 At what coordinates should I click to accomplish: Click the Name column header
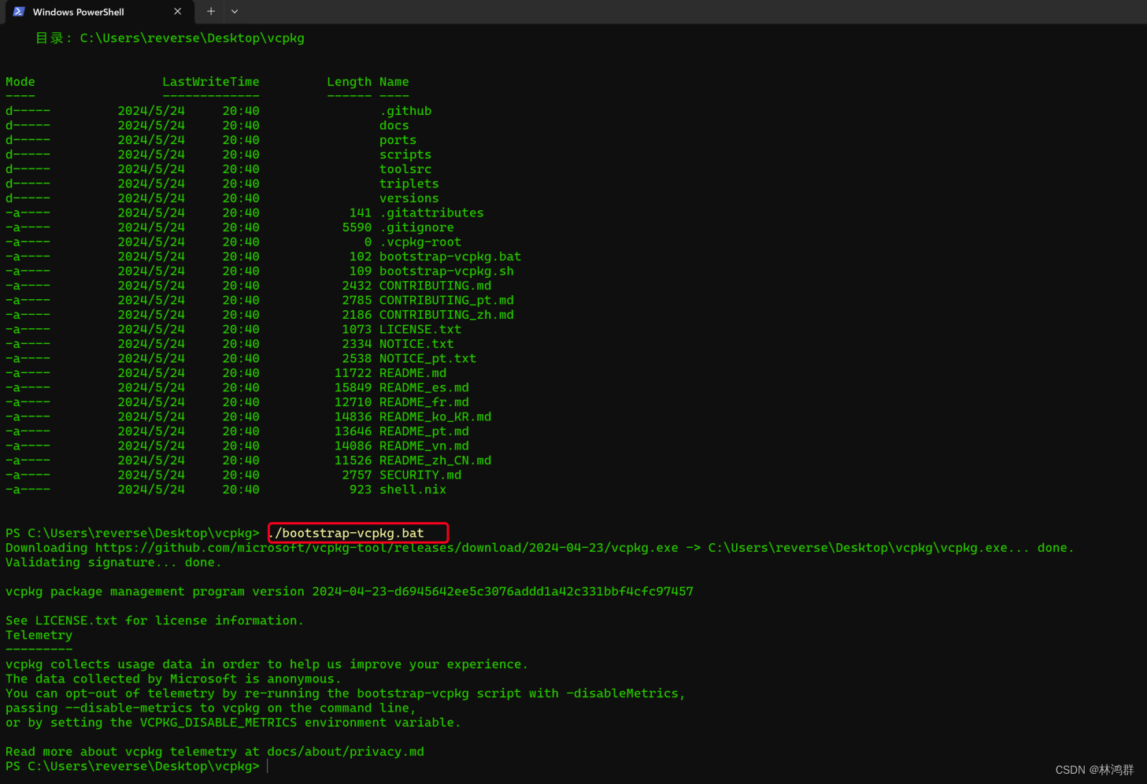(x=394, y=82)
